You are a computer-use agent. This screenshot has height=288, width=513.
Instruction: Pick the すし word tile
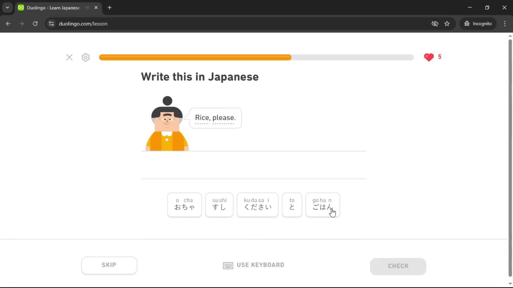pyautogui.click(x=219, y=205)
